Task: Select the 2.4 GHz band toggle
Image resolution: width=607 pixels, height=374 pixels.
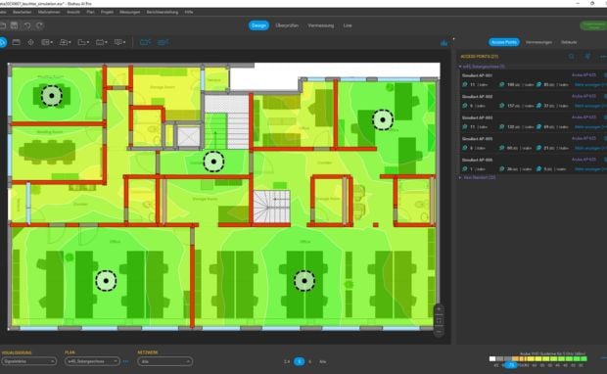Action: coord(287,361)
